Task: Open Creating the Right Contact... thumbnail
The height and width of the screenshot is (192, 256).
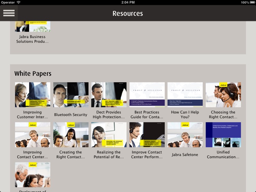Action: pyautogui.click(x=71, y=135)
